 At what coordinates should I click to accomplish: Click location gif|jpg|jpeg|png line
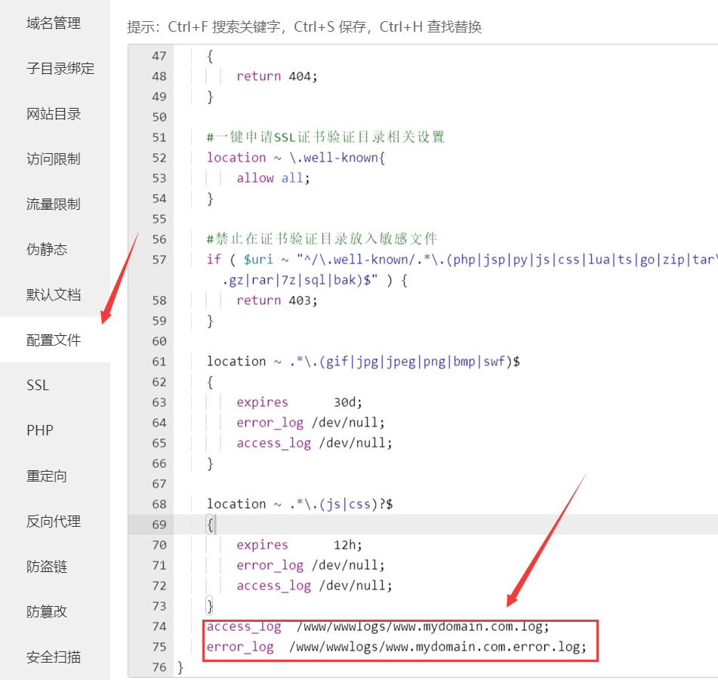tap(363, 362)
